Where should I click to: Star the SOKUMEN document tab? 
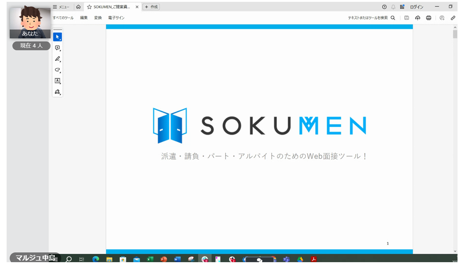click(89, 7)
